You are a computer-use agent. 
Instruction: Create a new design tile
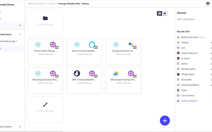[x=45, y=110]
